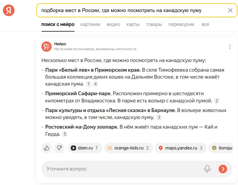Open the orange-kids.ru source chip
The width and height of the screenshot is (238, 185).
click(x=128, y=148)
